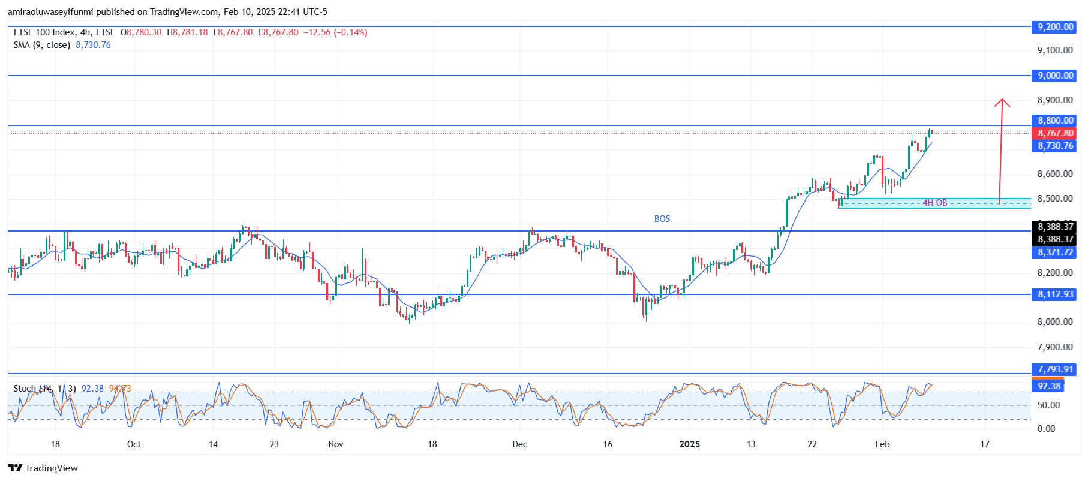Select the FTSE 100 Index symbol title

point(44,32)
